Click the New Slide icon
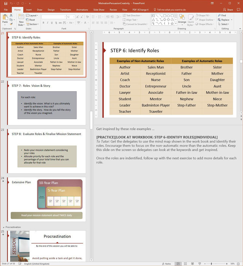 click(x=21, y=17)
